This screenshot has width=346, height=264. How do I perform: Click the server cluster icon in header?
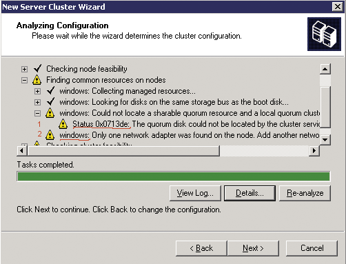coord(324,34)
